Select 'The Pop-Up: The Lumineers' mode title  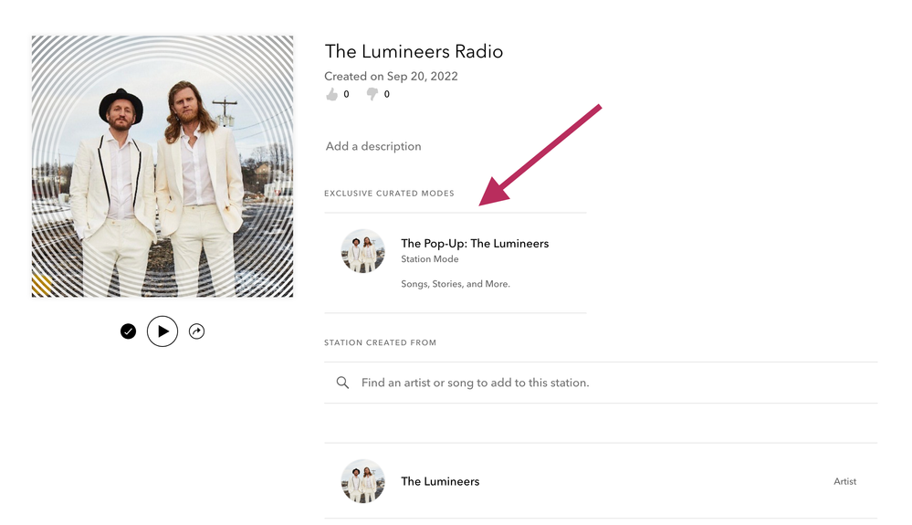click(475, 244)
